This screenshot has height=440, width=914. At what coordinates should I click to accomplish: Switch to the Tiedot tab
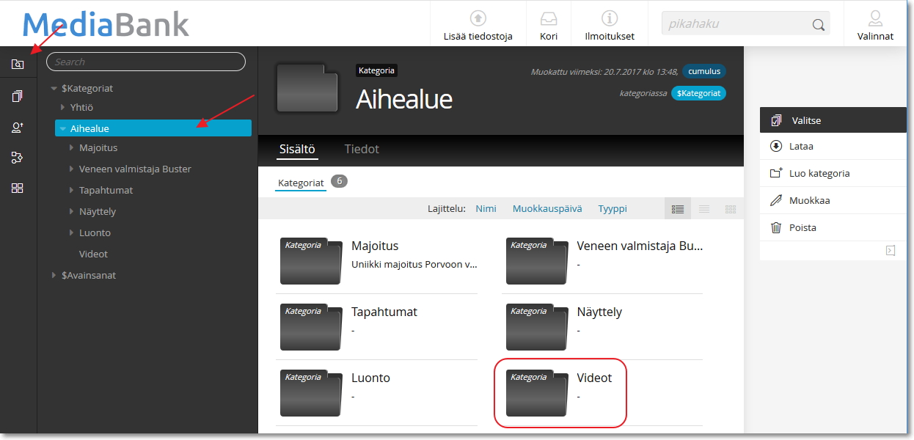point(362,149)
